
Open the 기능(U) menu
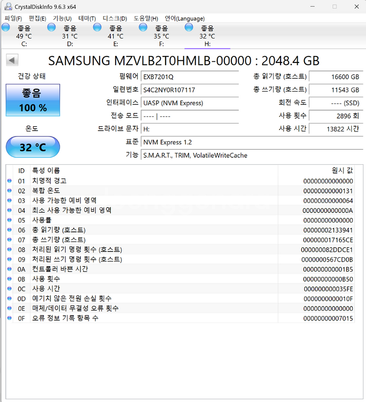pos(62,19)
